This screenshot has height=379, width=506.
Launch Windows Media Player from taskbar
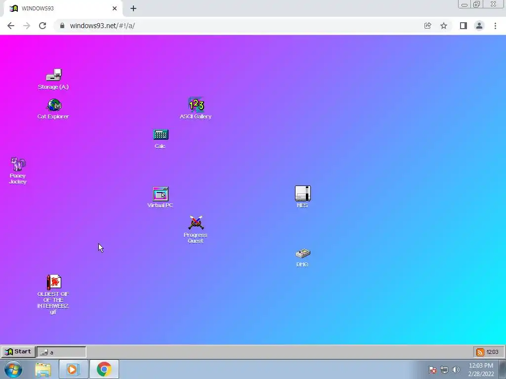tap(73, 370)
